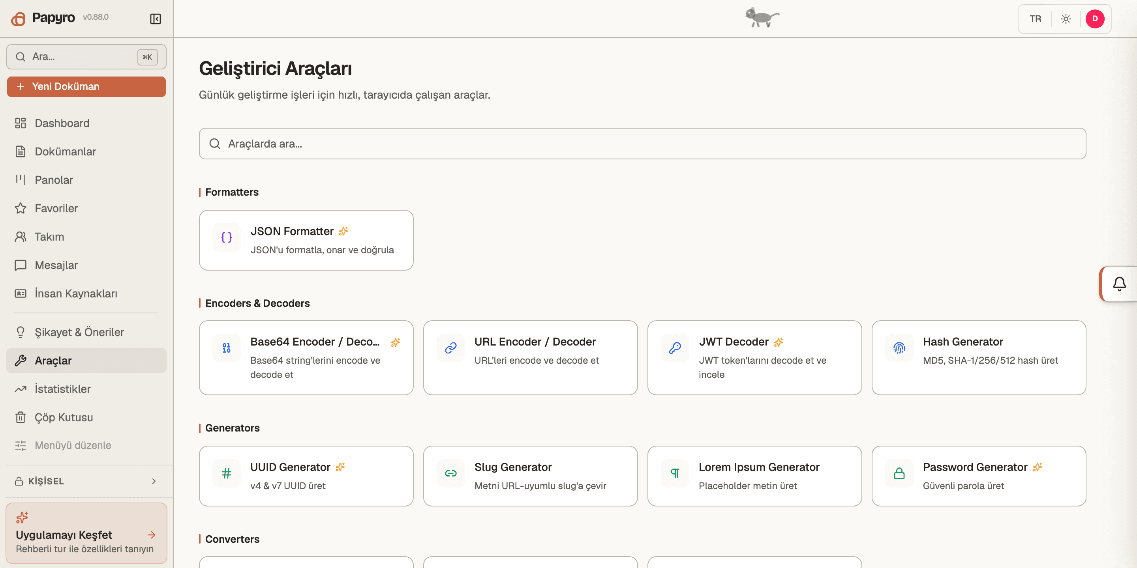Image resolution: width=1137 pixels, height=568 pixels.
Task: Open URL Encoder / Decoder tool
Action: [x=530, y=358]
